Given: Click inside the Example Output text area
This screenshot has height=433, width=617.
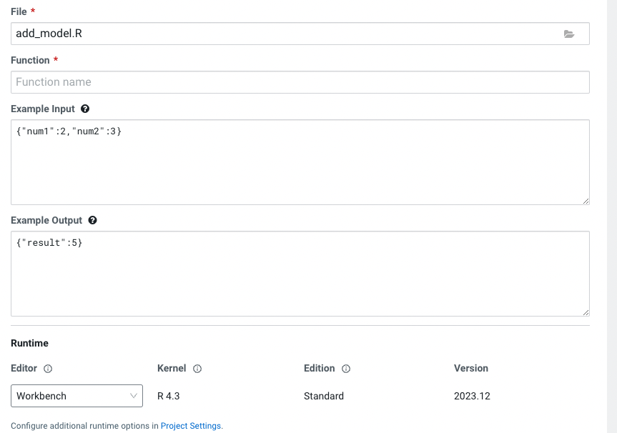Looking at the screenshot, I should (x=300, y=274).
